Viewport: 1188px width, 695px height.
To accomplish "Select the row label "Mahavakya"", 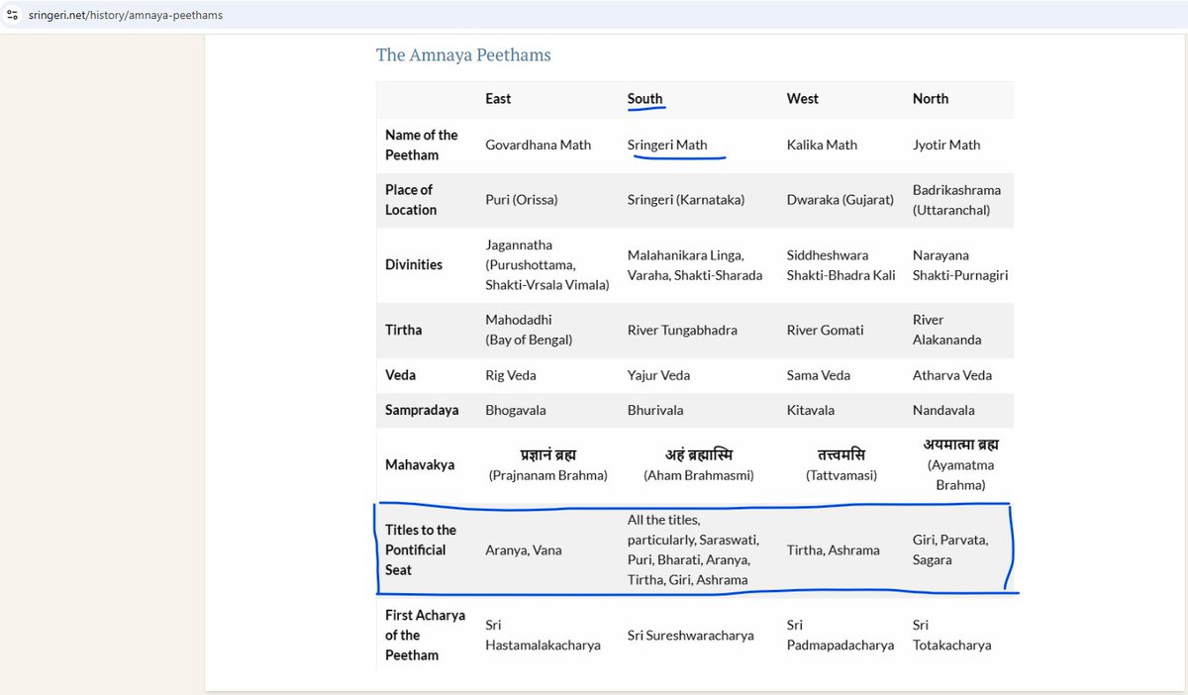I will 421,464.
